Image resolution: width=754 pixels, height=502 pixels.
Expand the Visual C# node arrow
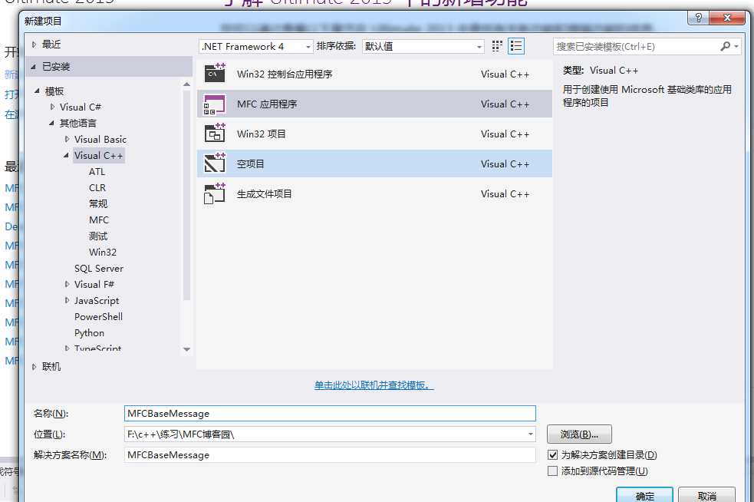(x=52, y=107)
